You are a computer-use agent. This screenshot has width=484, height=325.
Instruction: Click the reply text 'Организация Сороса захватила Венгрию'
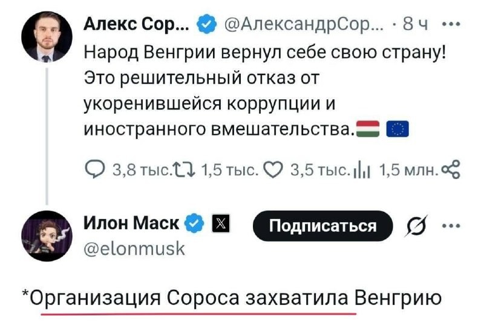[x=232, y=298]
